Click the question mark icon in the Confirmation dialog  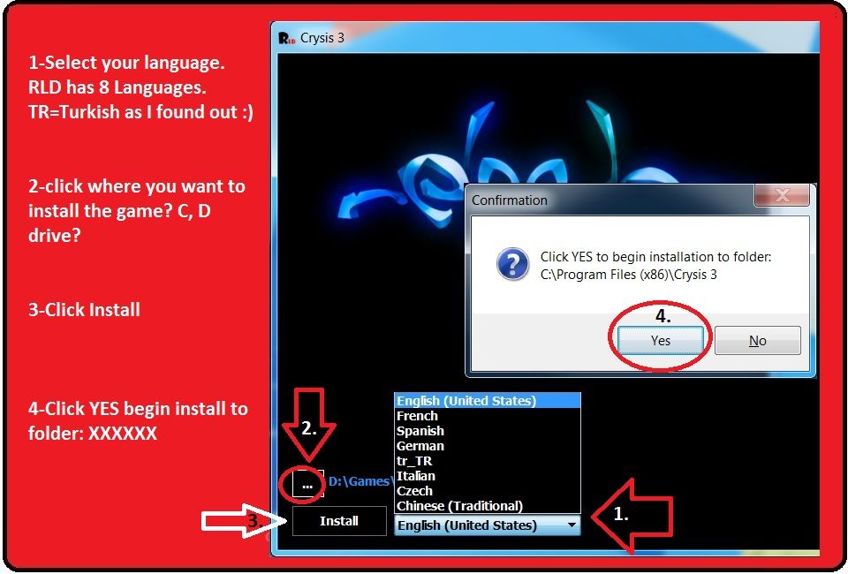512,264
